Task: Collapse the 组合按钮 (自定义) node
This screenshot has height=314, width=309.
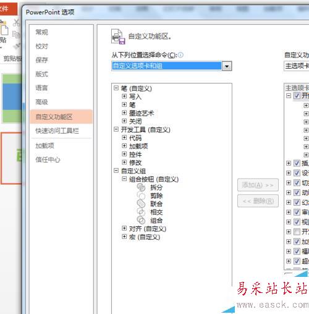Action: pos(124,179)
